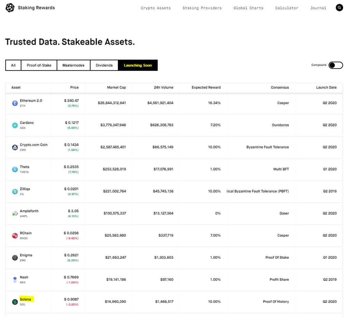Open the Crypto.com Coin asset link

(34, 145)
